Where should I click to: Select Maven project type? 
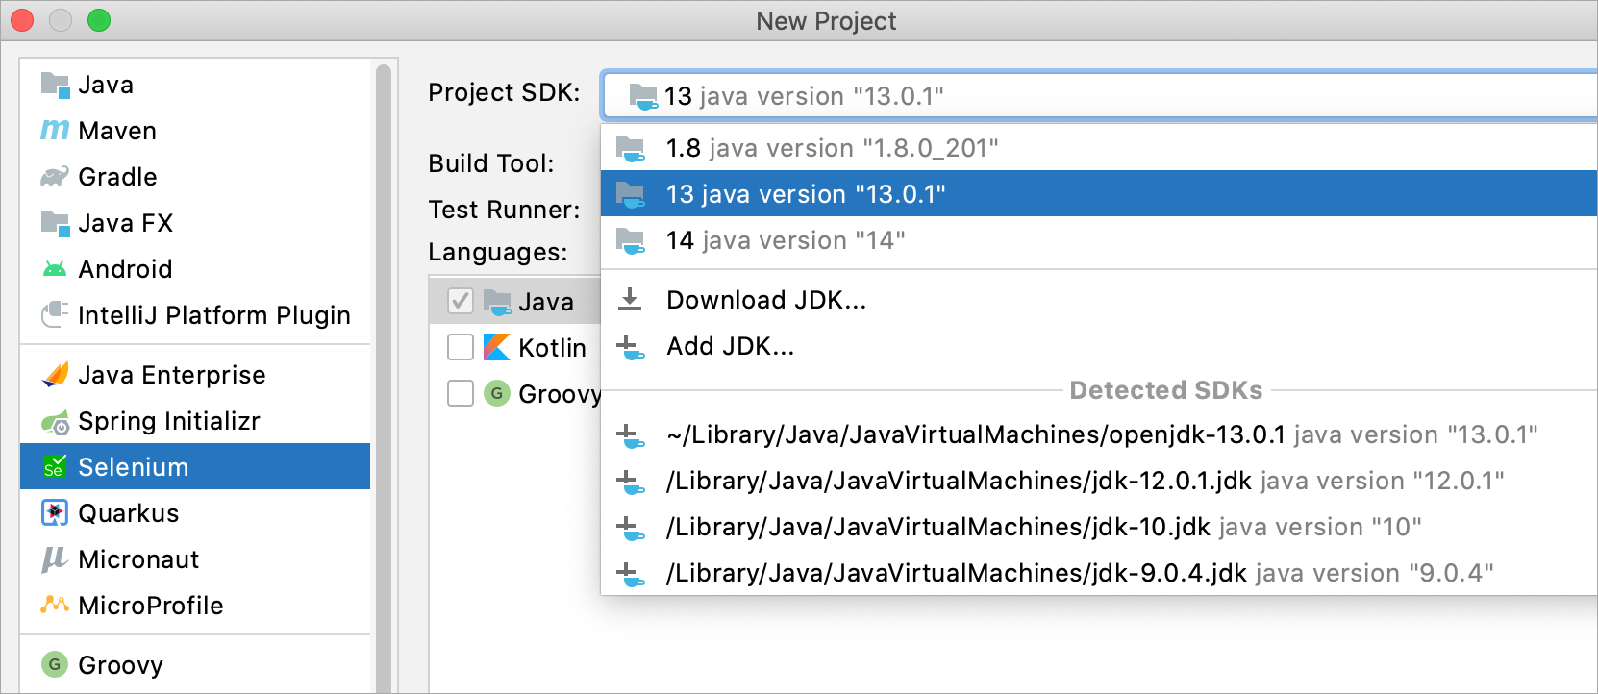195,131
